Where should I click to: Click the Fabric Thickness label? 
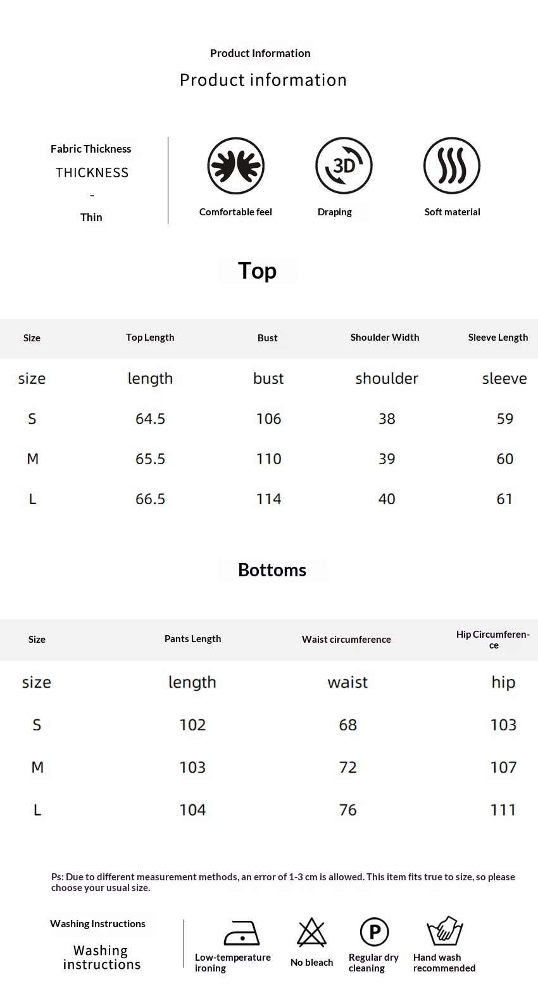[x=91, y=149]
